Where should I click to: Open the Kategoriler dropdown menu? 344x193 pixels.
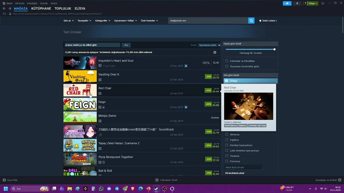pos(103,21)
